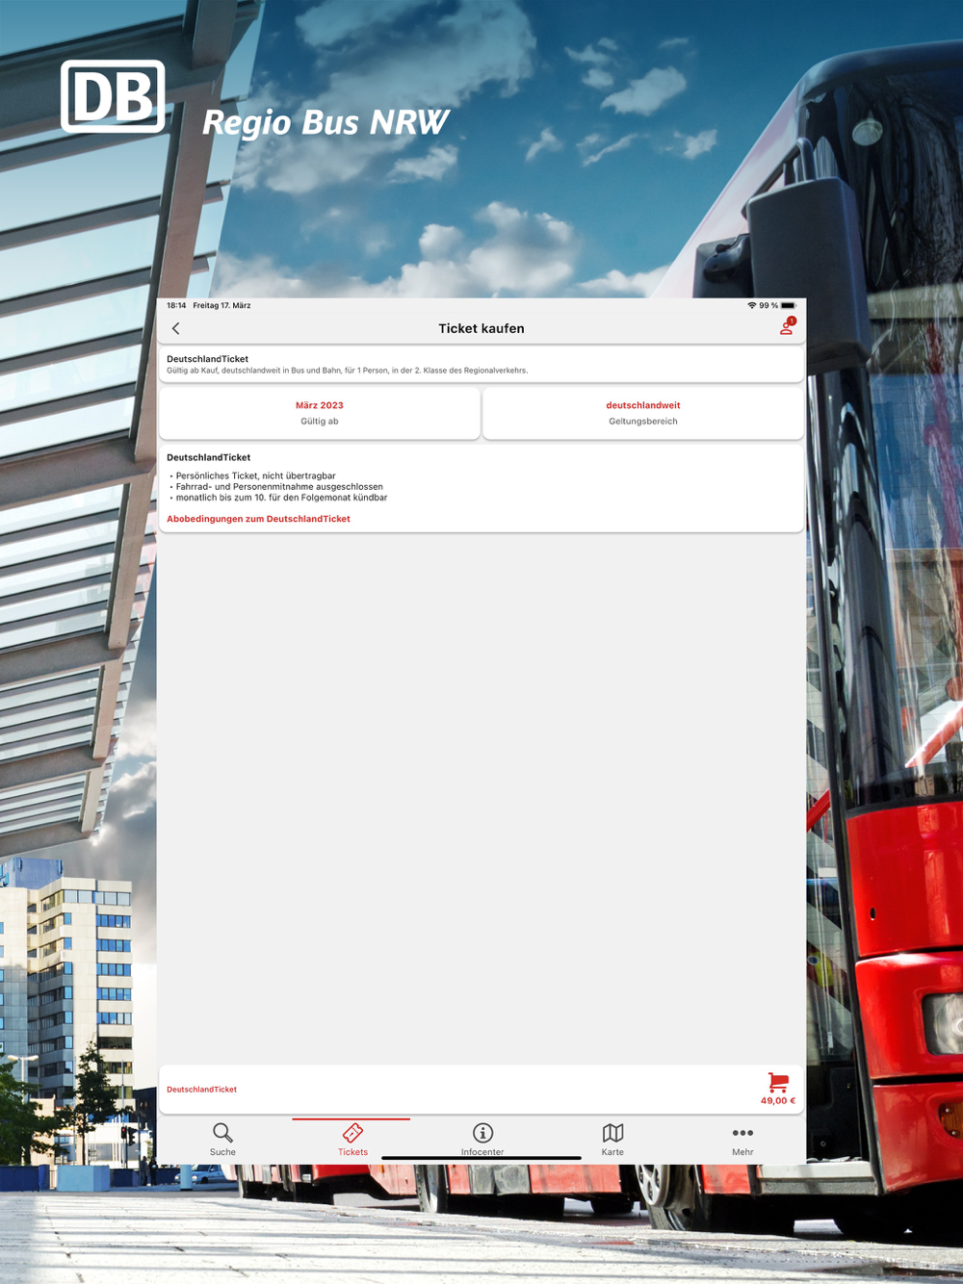The height and width of the screenshot is (1284, 963).
Task: Open Abobedingungen zum DeutschlandTicket link
Action: pos(258,519)
